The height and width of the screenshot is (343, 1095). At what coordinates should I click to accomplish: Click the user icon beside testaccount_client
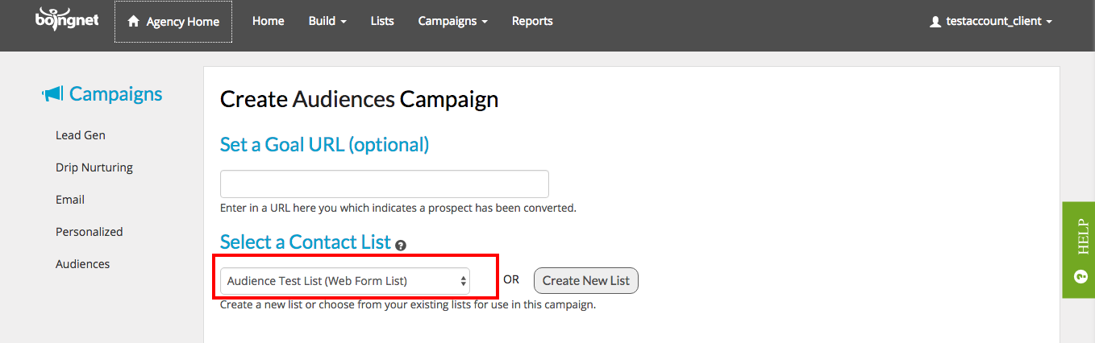(935, 22)
